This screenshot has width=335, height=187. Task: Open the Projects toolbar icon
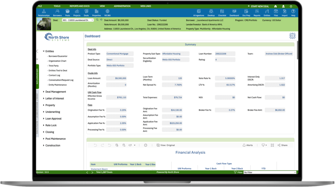pos(77,13)
